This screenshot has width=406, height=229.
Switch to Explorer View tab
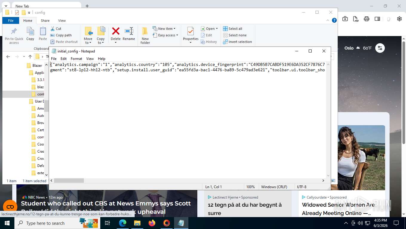(62, 21)
